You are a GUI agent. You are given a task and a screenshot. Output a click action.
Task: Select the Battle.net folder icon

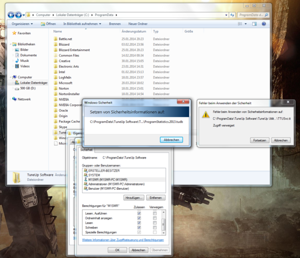click(56, 39)
